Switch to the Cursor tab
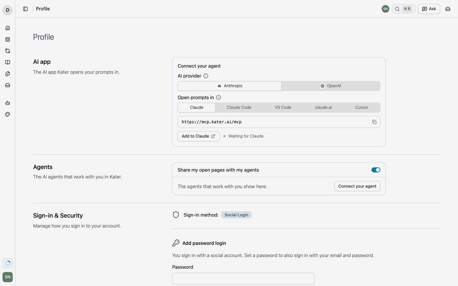 362,108
